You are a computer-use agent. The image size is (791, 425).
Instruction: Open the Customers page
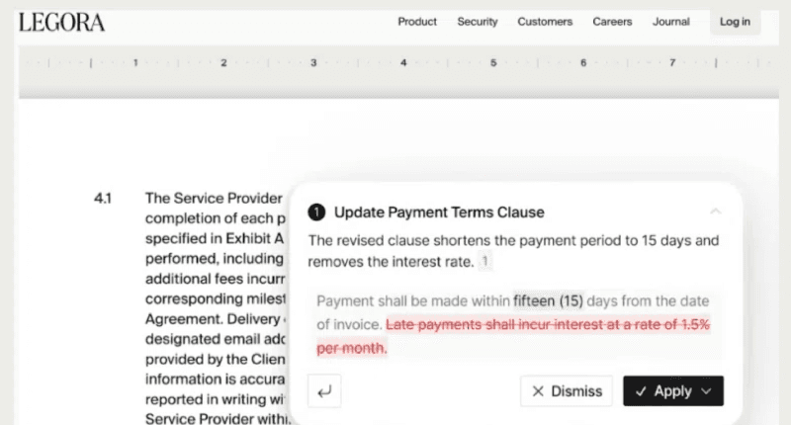545,22
